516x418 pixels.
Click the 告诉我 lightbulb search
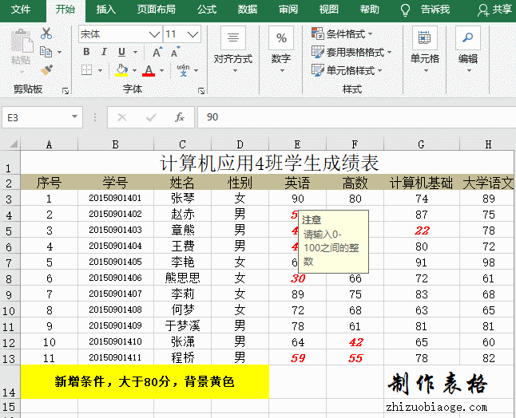425,10
